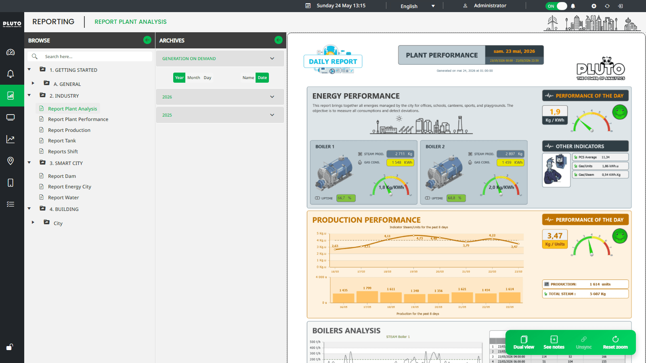This screenshot has width=646, height=363.
Task: Collapse the 4. Building folder arrow
Action: point(29,209)
